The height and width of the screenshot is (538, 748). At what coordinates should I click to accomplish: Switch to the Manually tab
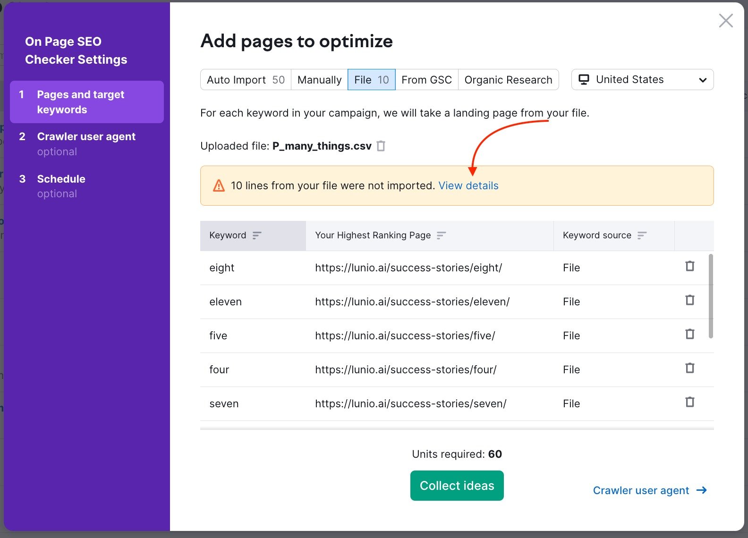coord(319,80)
